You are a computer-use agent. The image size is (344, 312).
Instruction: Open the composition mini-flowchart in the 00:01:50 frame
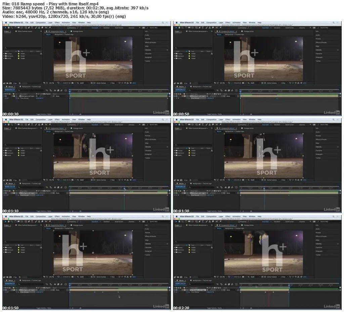click(47, 284)
